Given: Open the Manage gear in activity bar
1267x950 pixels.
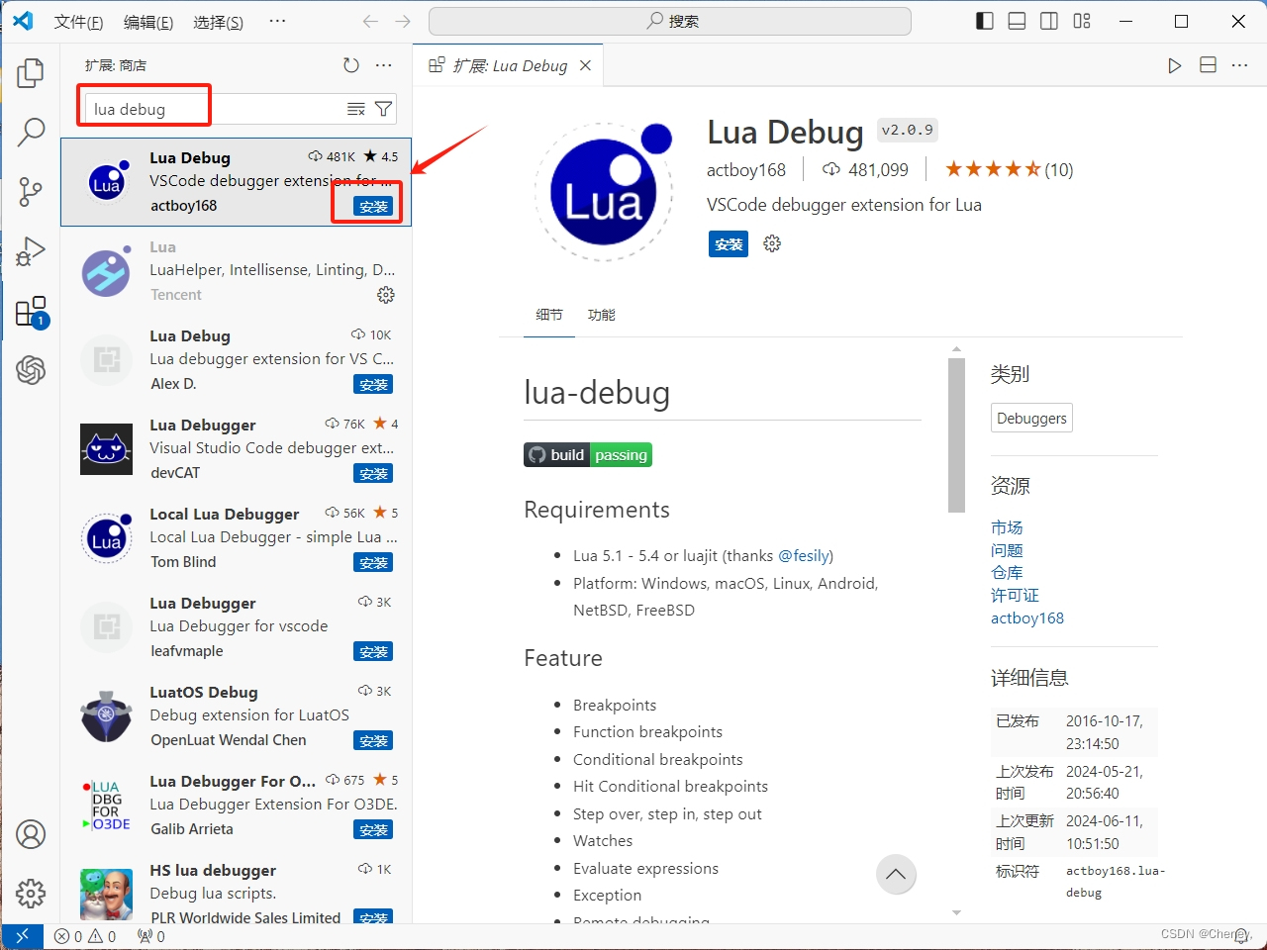Looking at the screenshot, I should pyautogui.click(x=31, y=894).
